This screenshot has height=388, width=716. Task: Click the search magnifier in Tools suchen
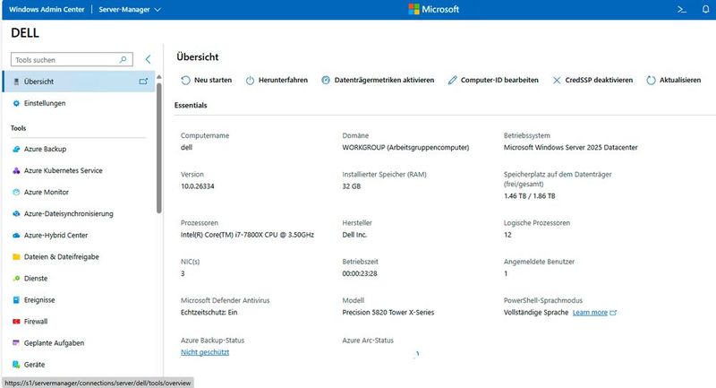[123, 59]
